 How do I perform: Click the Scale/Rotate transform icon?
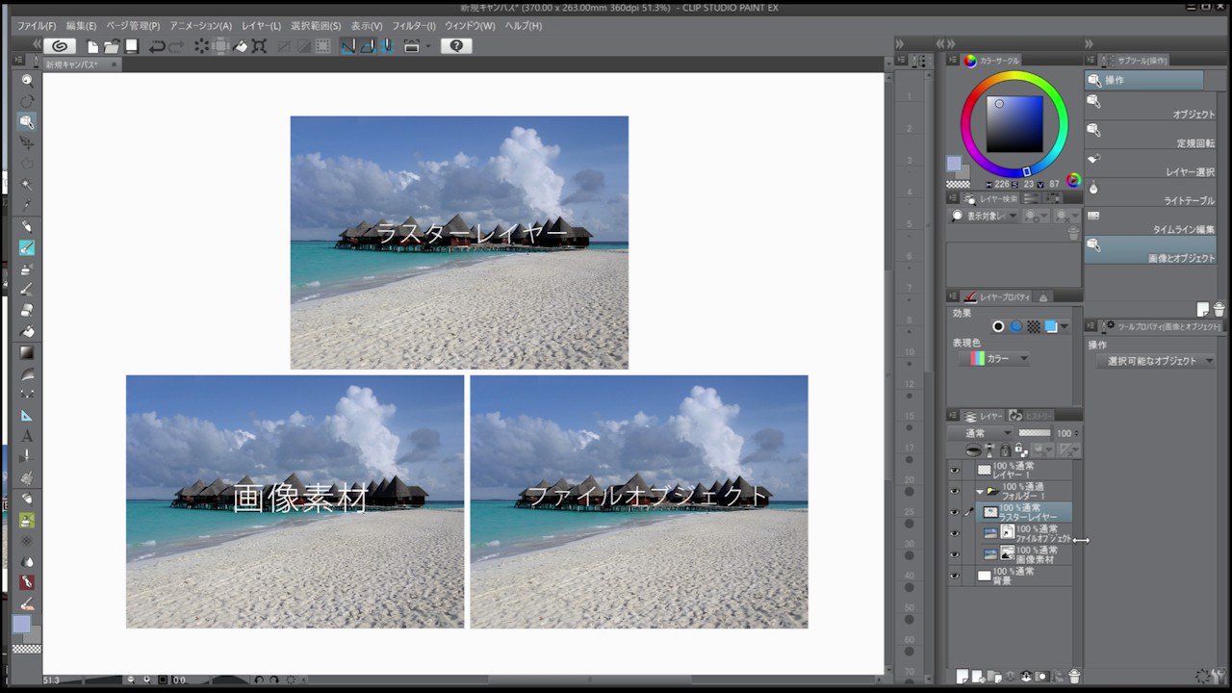coord(259,45)
